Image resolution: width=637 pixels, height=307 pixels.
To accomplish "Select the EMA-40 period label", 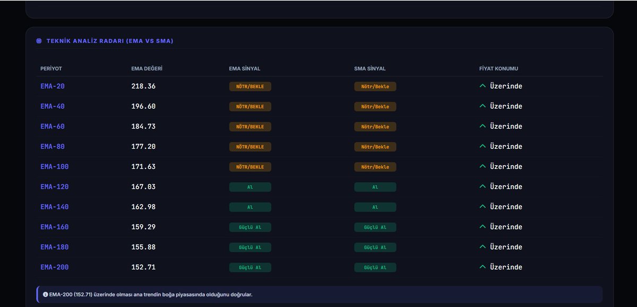I will click(x=53, y=106).
